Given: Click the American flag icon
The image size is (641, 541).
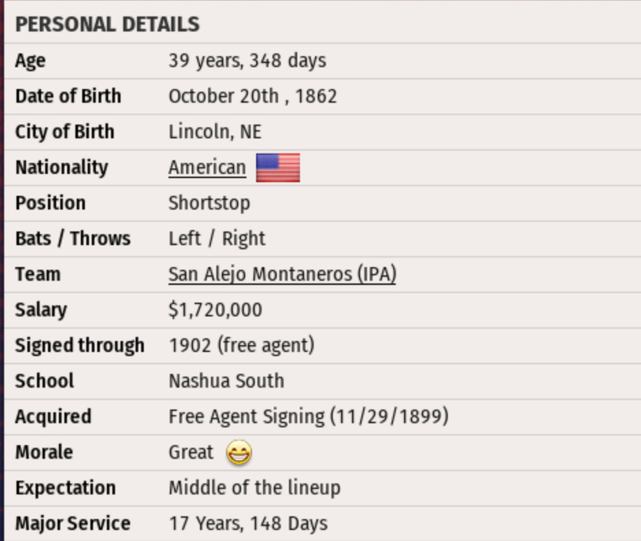Looking at the screenshot, I should (x=278, y=168).
